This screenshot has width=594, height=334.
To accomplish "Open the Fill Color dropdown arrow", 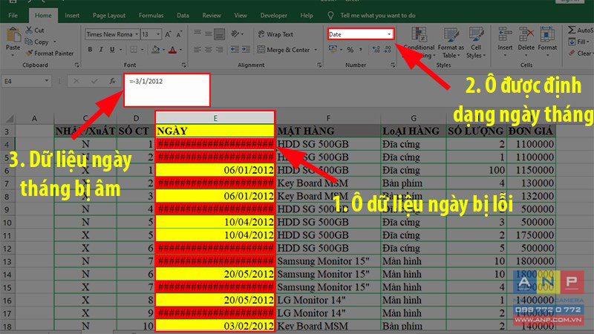I will click(x=163, y=50).
